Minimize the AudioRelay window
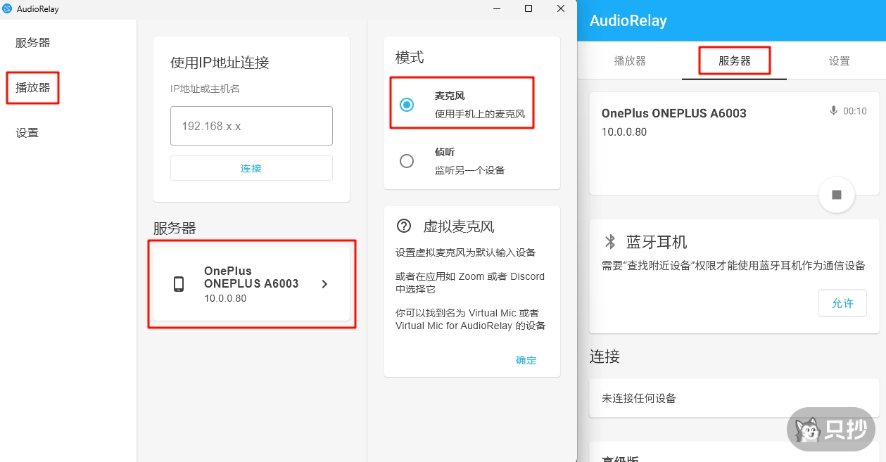Screen dimensions: 886x462 click(x=496, y=8)
